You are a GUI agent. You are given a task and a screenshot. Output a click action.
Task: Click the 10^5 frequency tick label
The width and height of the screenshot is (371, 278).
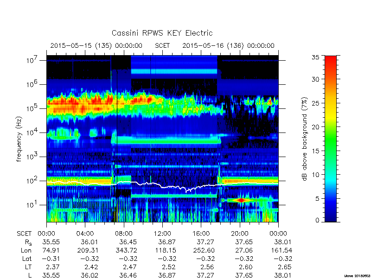(32, 108)
